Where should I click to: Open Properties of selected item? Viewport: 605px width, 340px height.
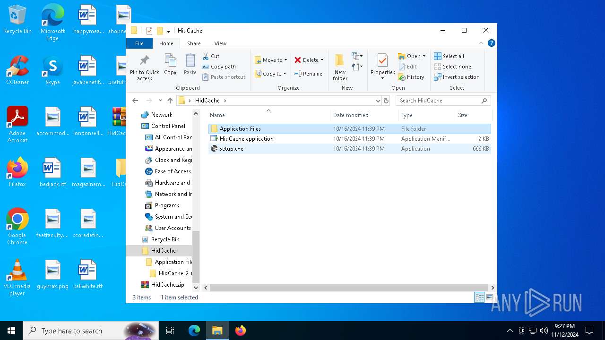[382, 67]
